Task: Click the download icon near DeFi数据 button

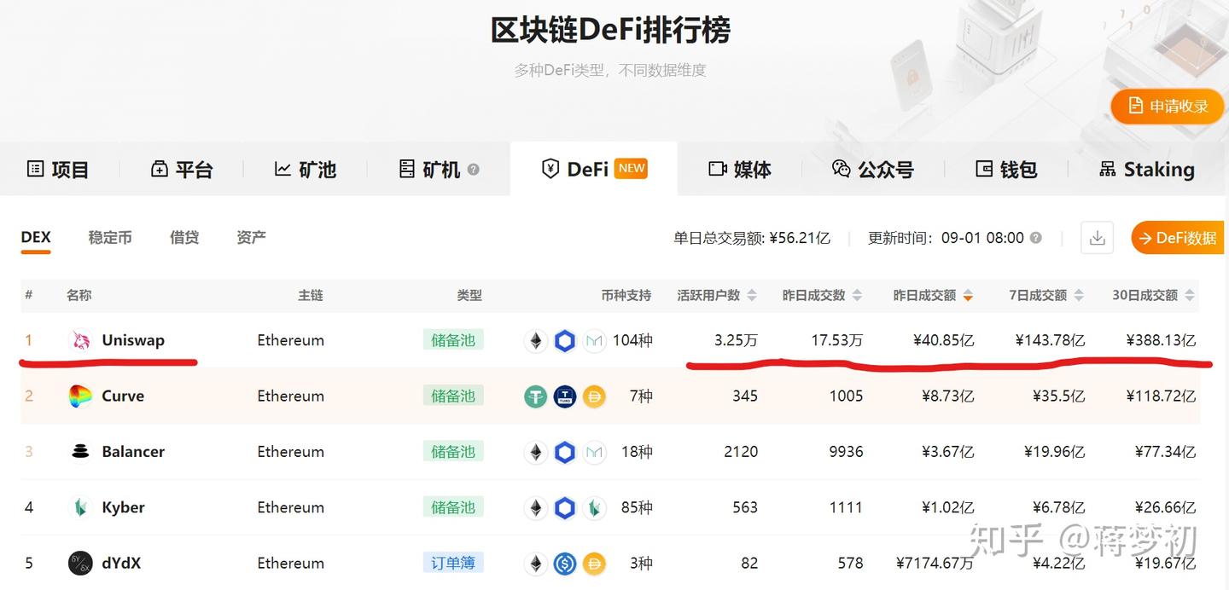Action: point(1097,238)
